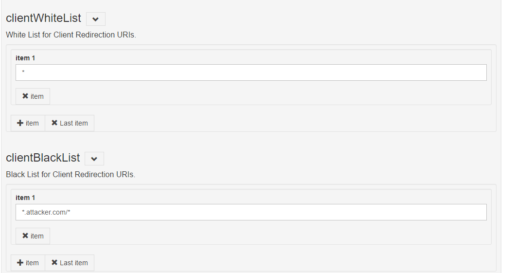Click the item 1 label in blacklist
Screen dimensions: 516x273
click(25, 198)
